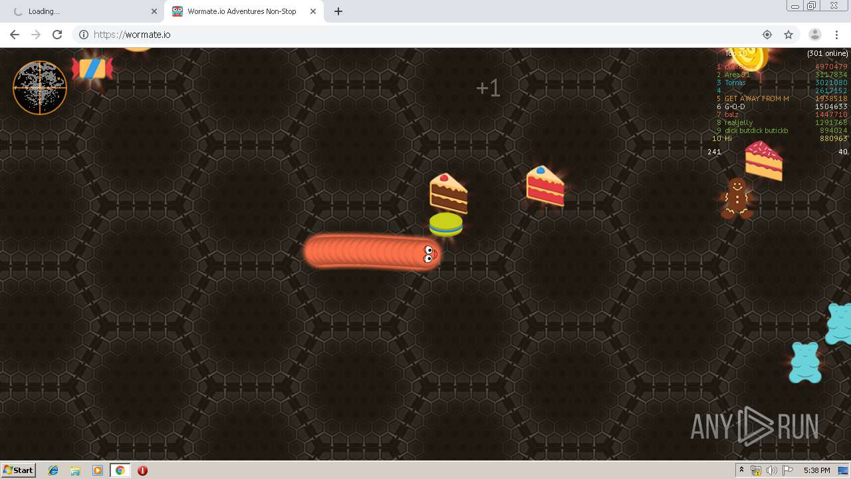Open the Chrome three-dot menu

tap(836, 35)
